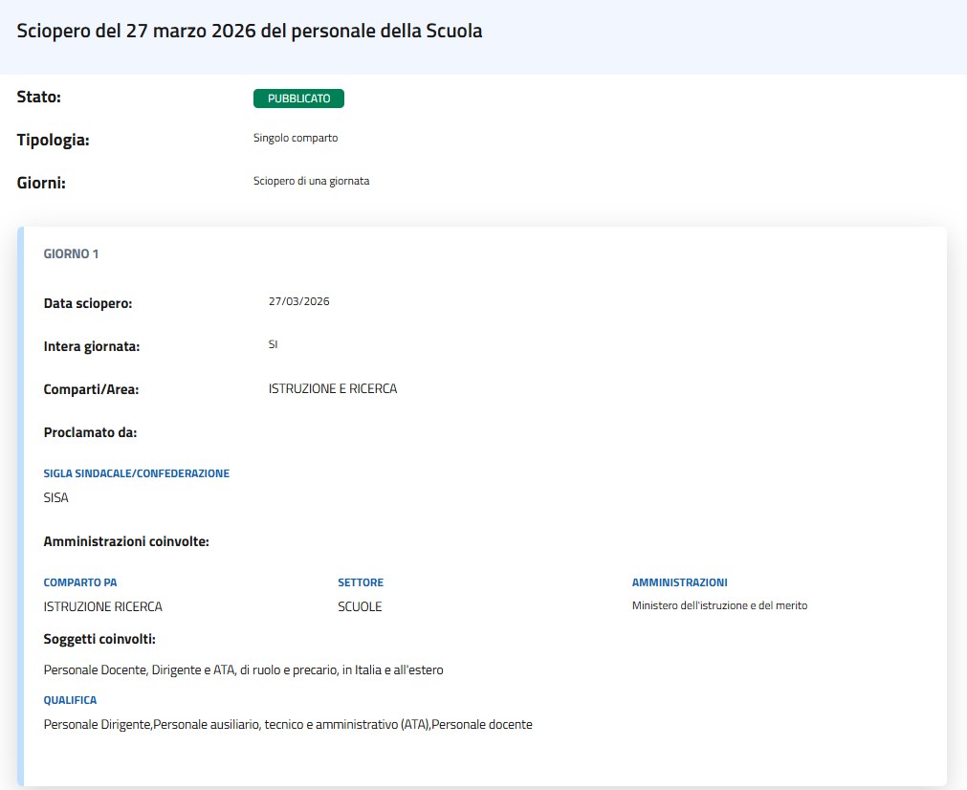
Task: Click 'Ministero dell'istruzione e del merito'
Action: (719, 605)
